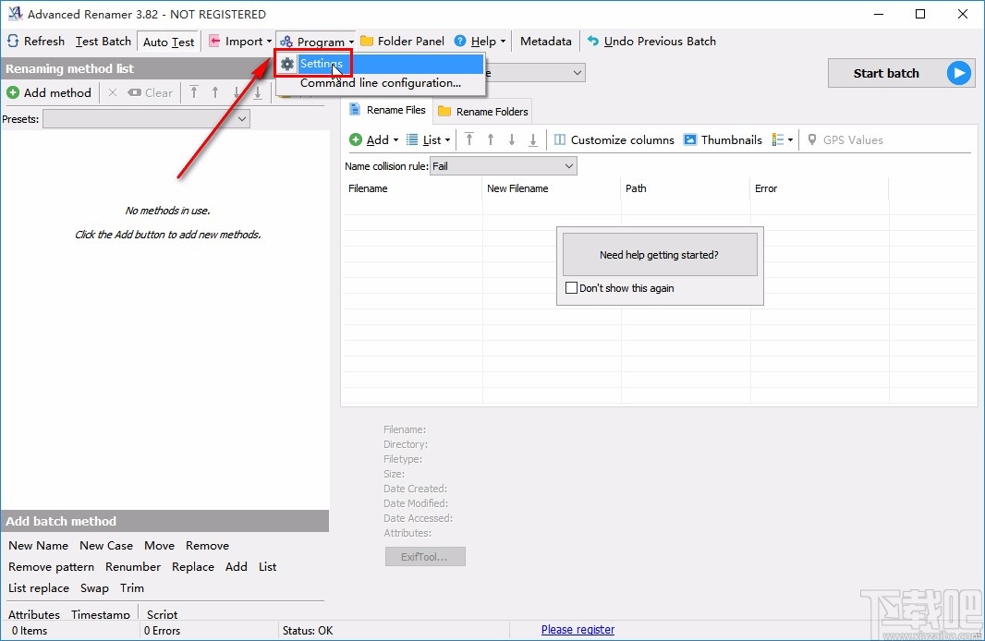Image resolution: width=985 pixels, height=641 pixels.
Task: Click the green Add method button
Action: [49, 93]
